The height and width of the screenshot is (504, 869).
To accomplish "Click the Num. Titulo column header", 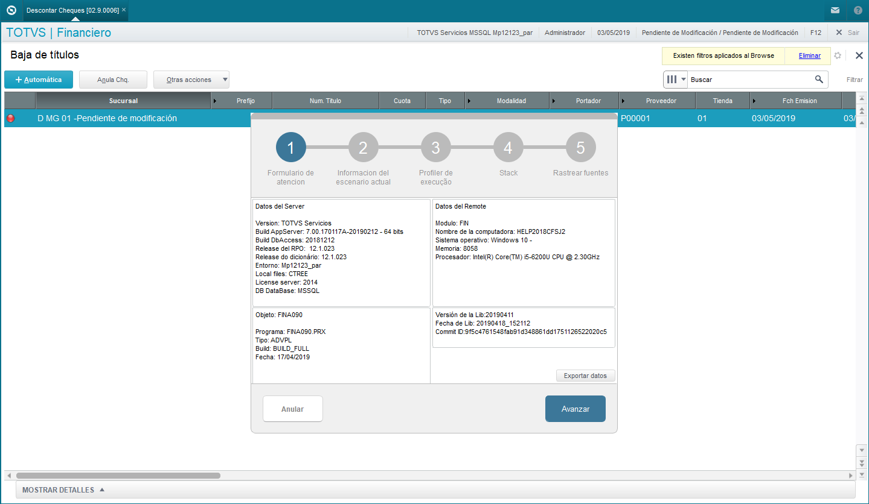I will click(x=325, y=101).
